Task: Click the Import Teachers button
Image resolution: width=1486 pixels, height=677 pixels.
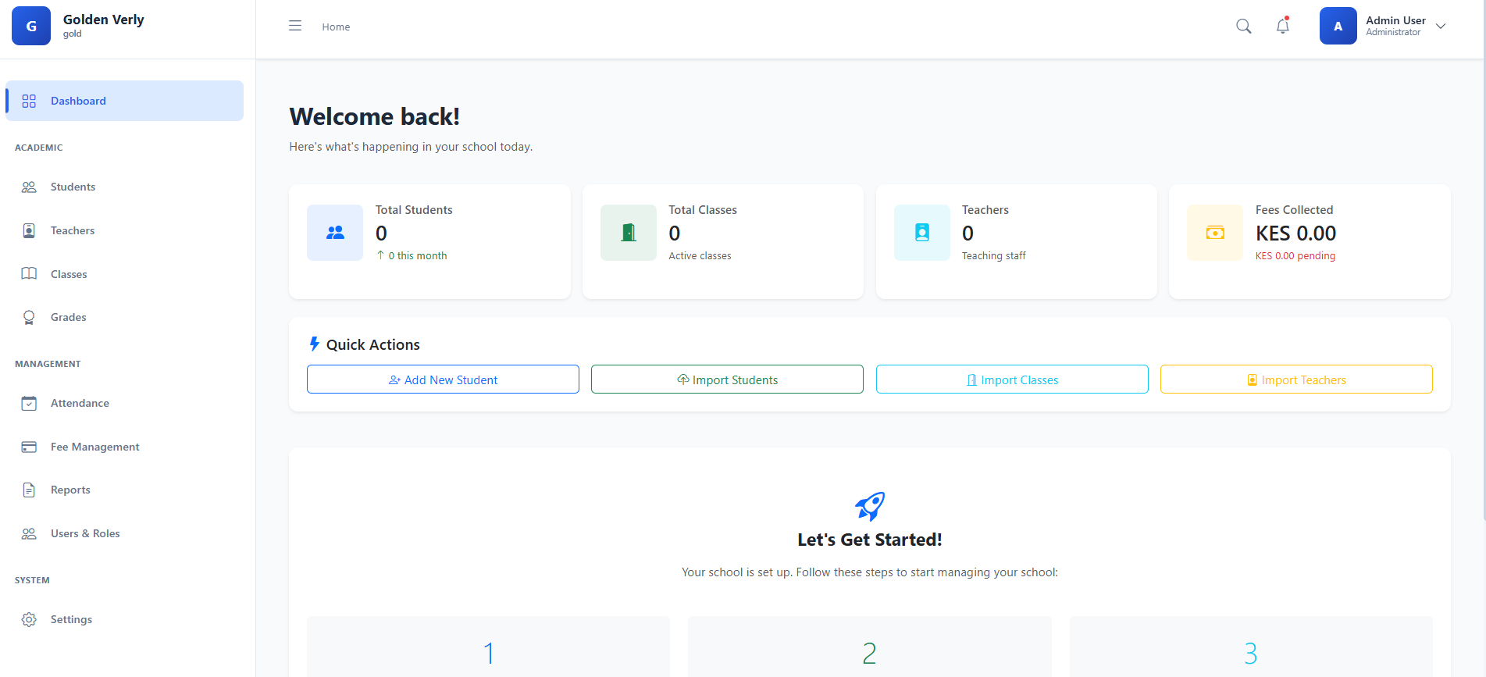Action: (1296, 379)
